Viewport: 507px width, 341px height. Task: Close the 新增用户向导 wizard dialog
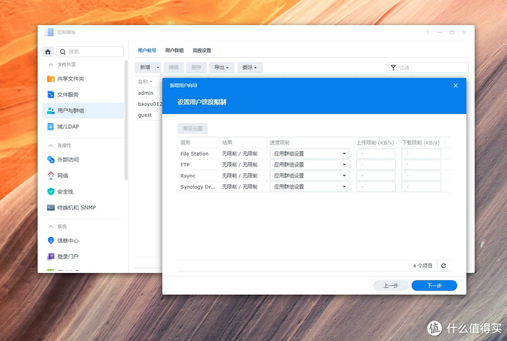pos(455,85)
